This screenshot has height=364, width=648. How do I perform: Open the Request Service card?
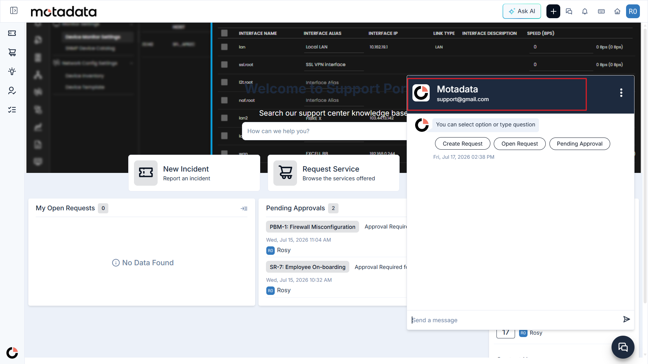point(333,173)
